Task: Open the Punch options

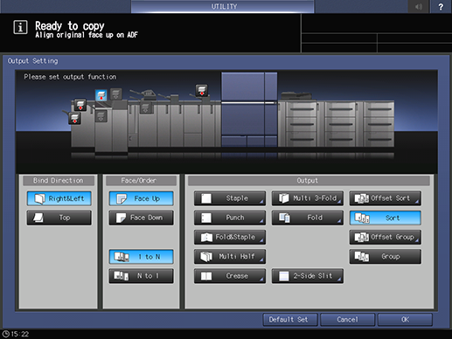Action: pos(230,218)
